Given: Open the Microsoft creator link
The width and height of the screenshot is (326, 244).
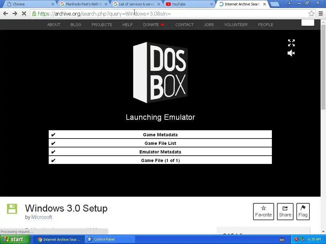Looking at the screenshot, I should tap(42, 217).
